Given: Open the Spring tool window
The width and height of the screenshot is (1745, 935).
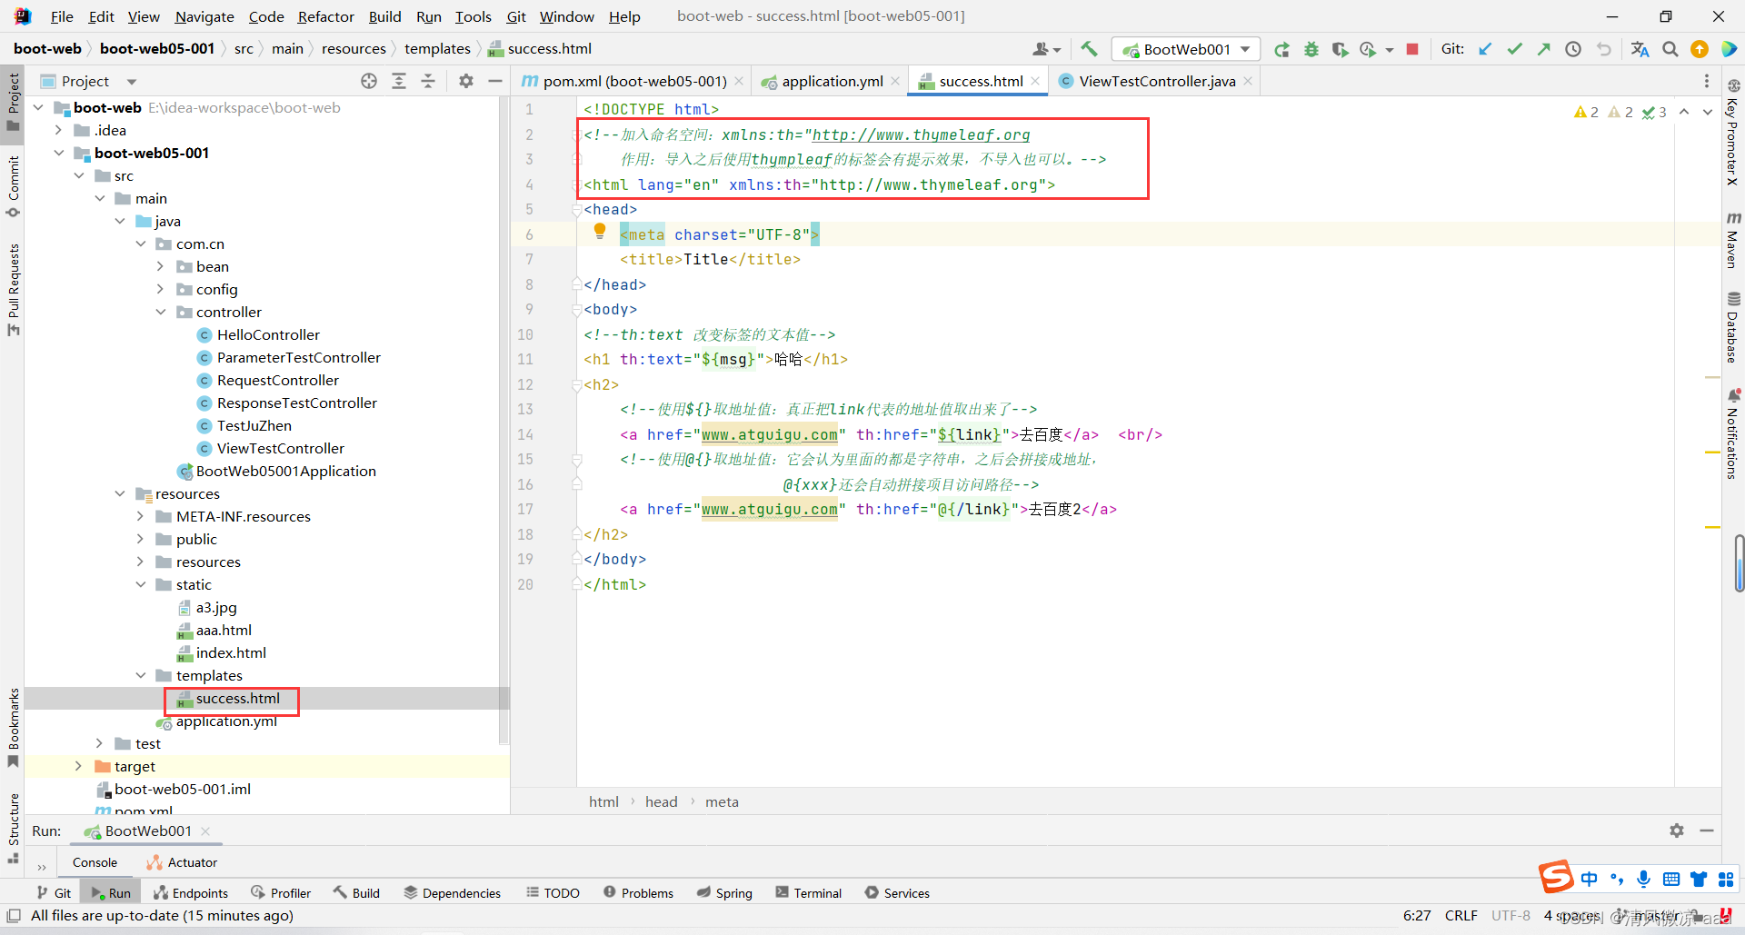Looking at the screenshot, I should [x=724, y=893].
